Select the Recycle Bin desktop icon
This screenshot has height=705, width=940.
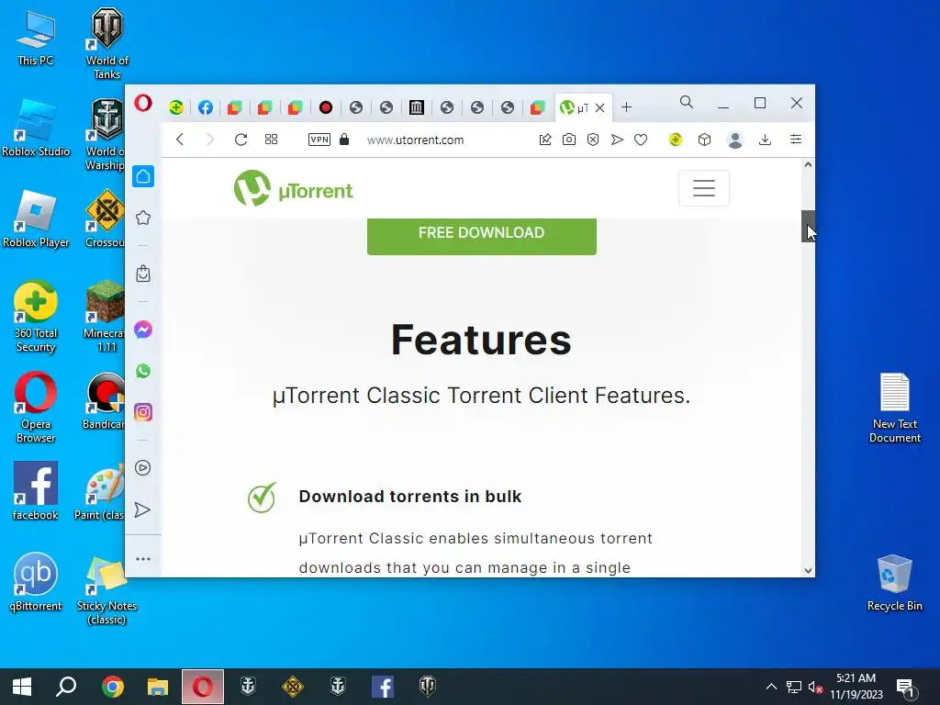pyautogui.click(x=894, y=582)
